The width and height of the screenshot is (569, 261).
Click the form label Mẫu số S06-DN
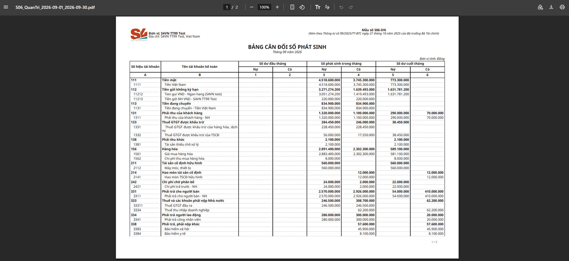click(x=374, y=30)
